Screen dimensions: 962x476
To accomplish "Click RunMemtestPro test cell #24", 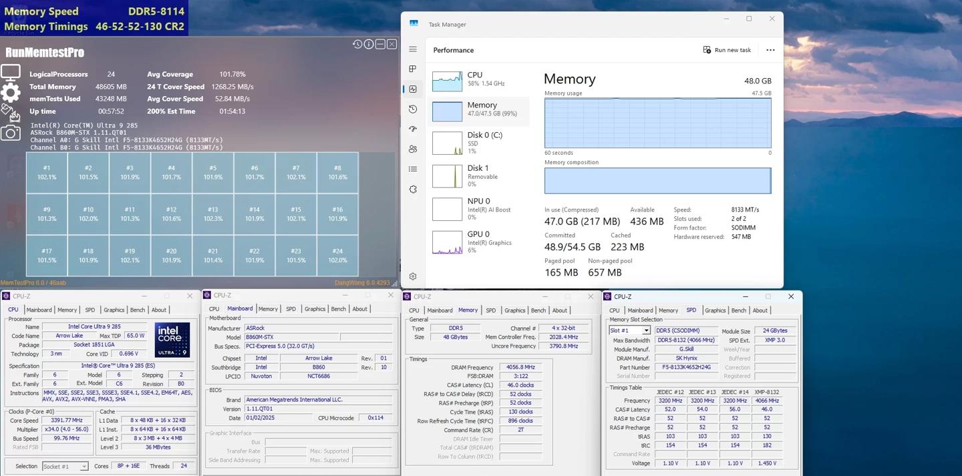I will 337,256.
